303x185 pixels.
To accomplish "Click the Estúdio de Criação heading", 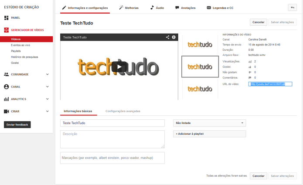I will [x=21, y=7].
